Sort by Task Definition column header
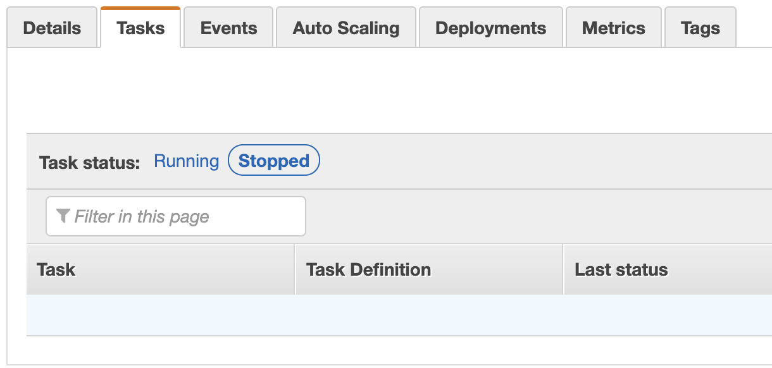 pos(429,270)
